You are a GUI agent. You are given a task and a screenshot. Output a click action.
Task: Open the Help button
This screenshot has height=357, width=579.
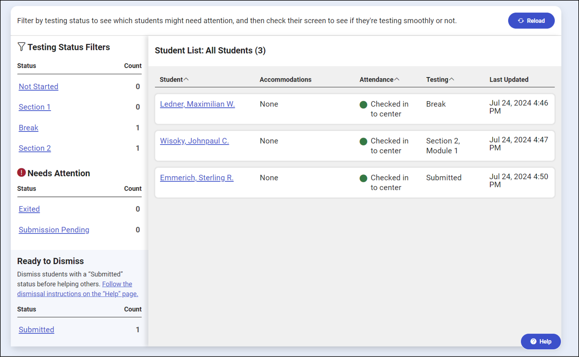(x=541, y=341)
